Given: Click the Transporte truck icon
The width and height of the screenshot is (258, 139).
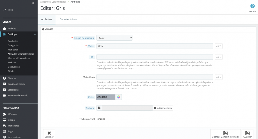Looking at the screenshot, I should (4, 126).
